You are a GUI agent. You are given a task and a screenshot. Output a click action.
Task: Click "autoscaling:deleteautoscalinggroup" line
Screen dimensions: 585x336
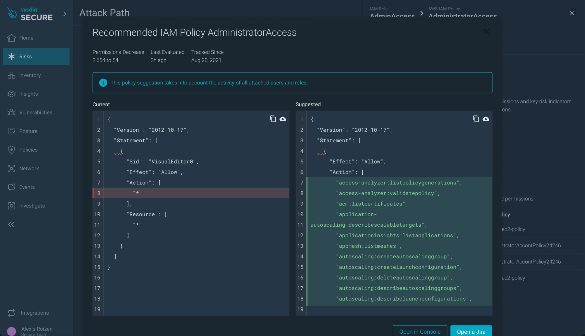(394, 278)
